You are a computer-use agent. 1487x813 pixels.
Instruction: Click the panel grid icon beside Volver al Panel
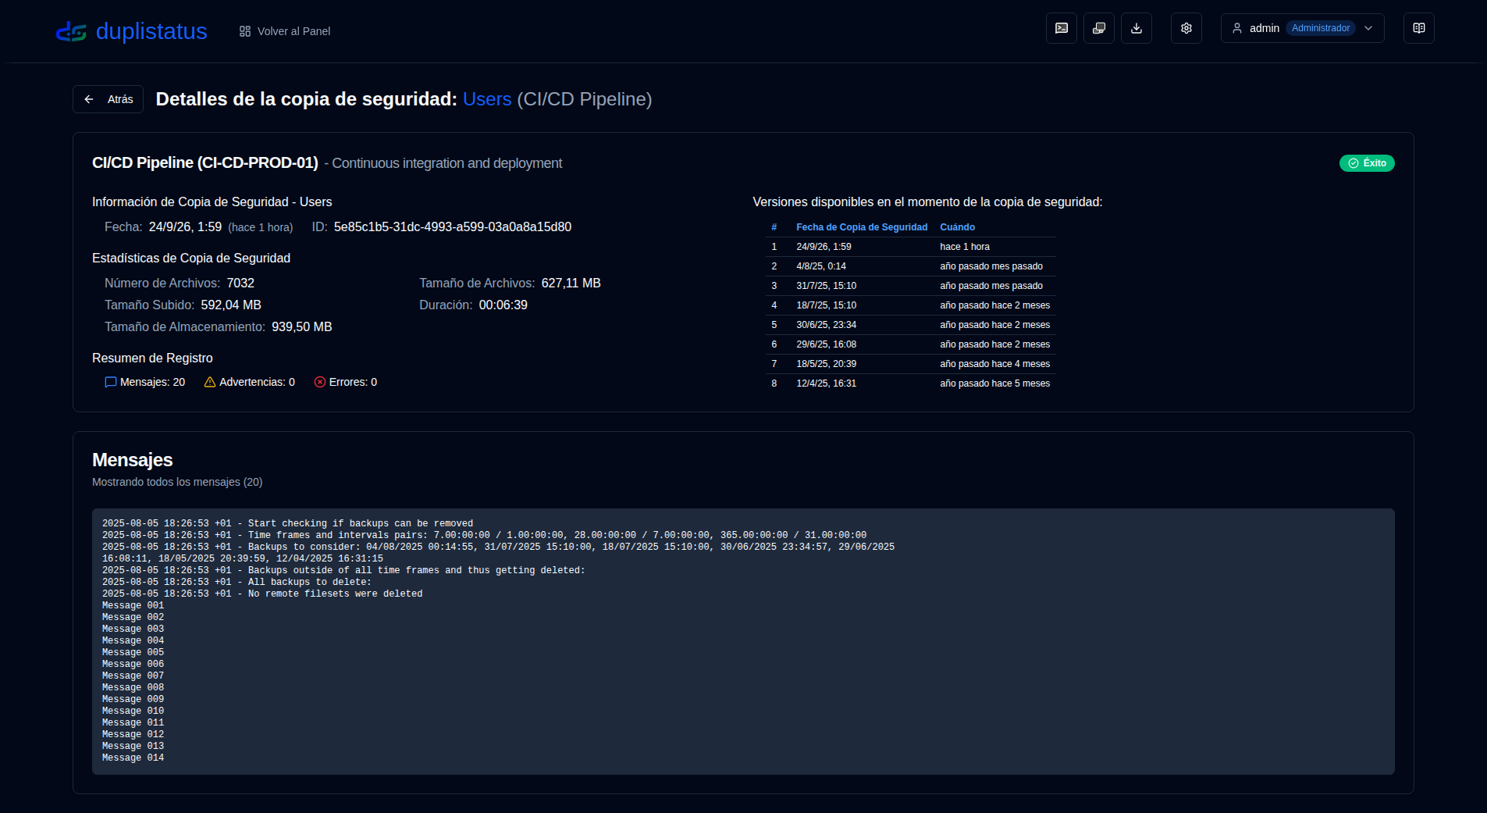[x=245, y=31]
